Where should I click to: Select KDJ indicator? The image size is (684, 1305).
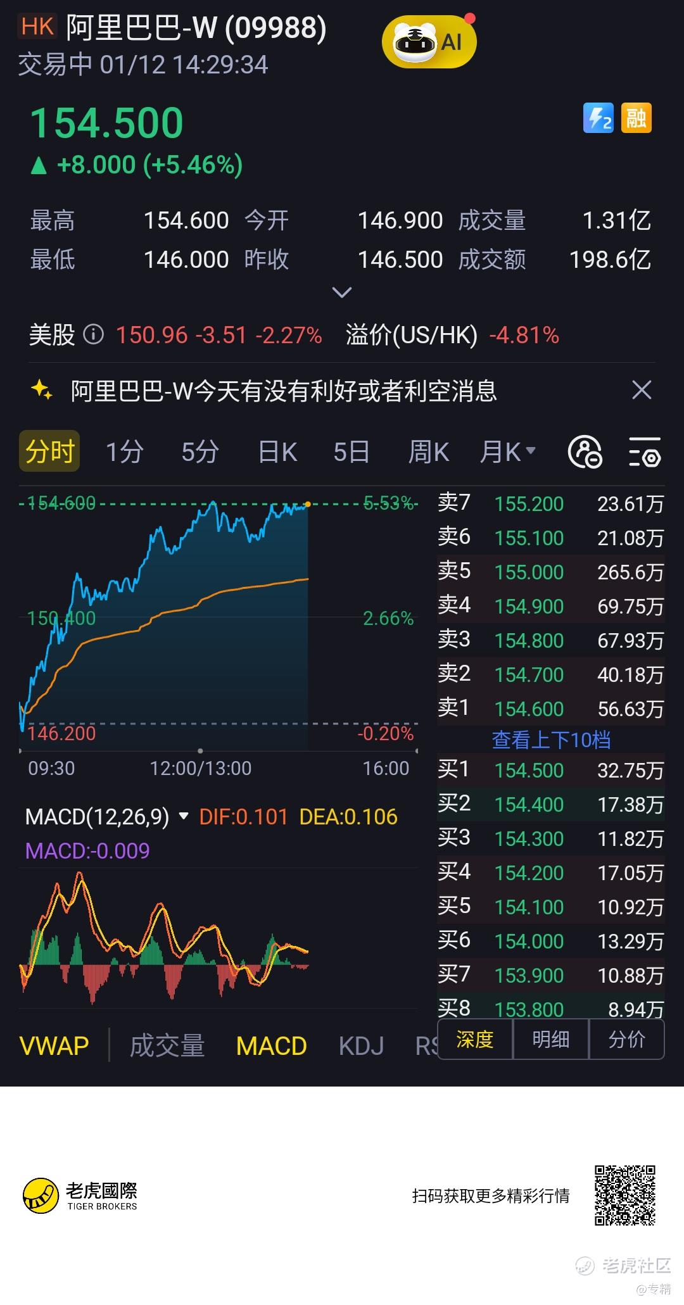(361, 1046)
